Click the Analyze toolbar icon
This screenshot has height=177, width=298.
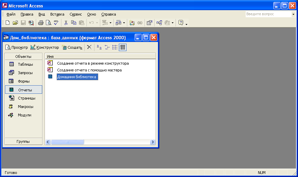click(x=118, y=23)
